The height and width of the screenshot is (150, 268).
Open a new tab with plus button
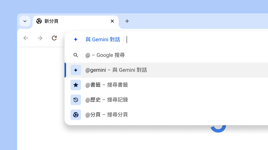127,21
